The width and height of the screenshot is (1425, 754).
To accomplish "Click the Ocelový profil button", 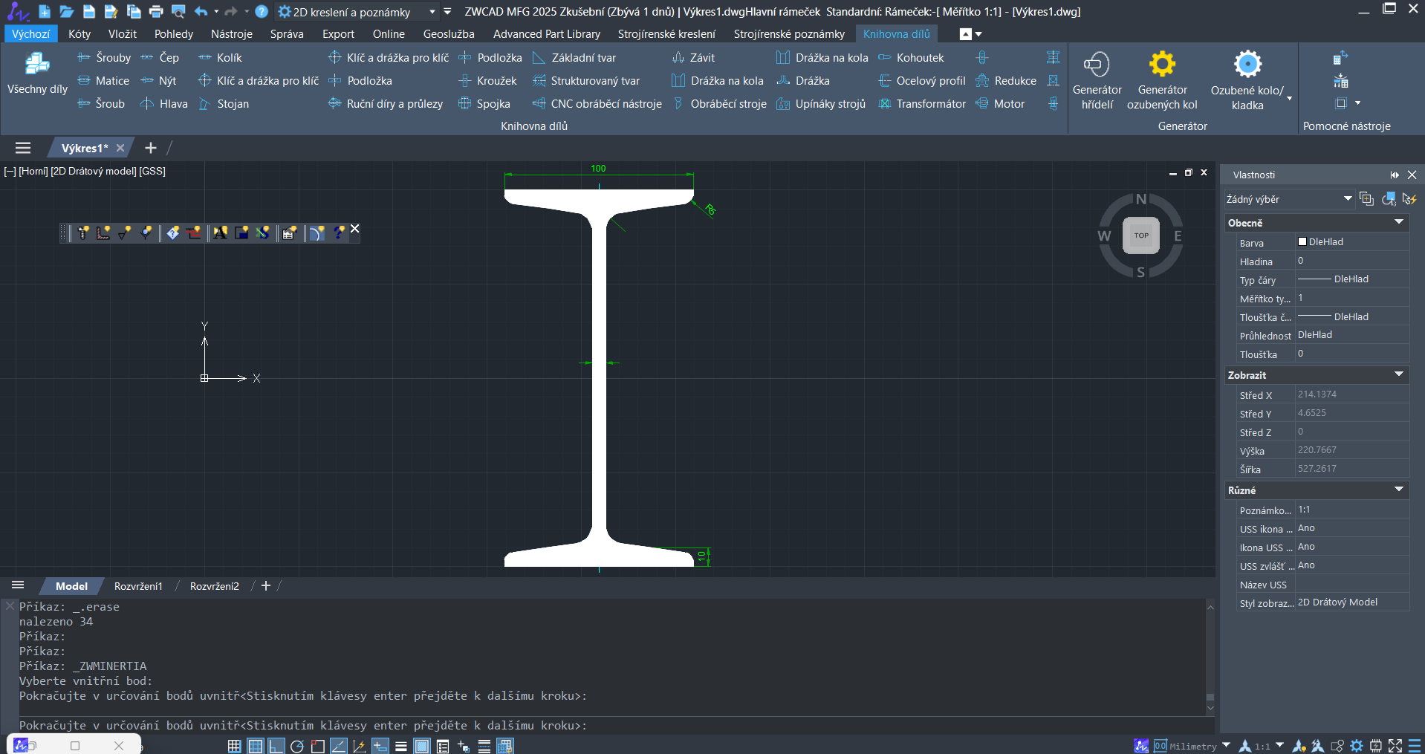I will click(922, 81).
